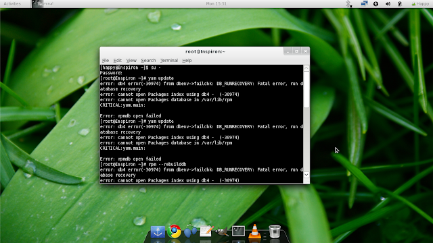Open the volume speaker icon in top panel
The image size is (433, 243).
388,4
